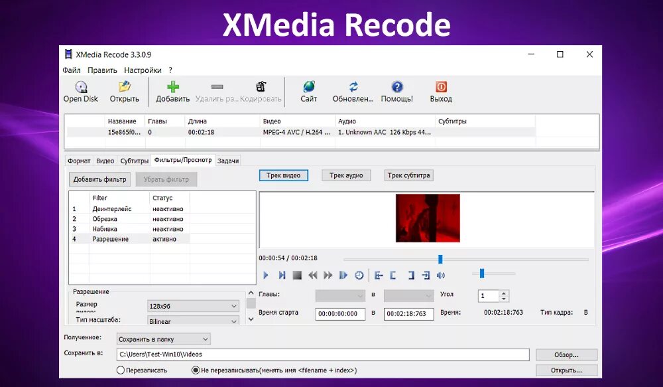Open the Сохранить в папку dropdown

163,339
